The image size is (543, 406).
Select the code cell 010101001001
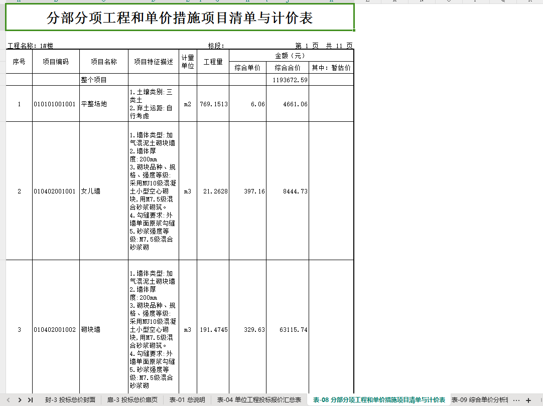pos(56,104)
